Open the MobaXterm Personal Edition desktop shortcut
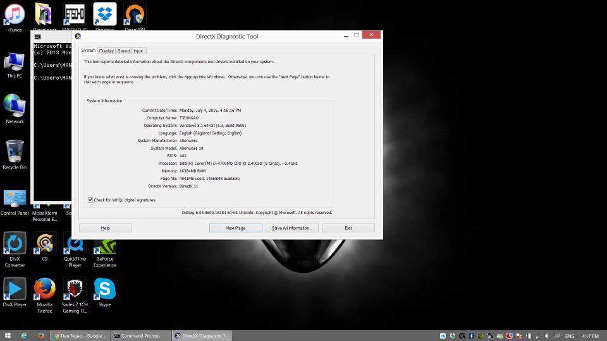 (x=44, y=213)
